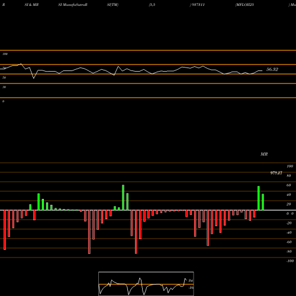The width and height of the screenshot is (296, 296).
Task: Select the ")937311" code in header
Action: [197, 5]
